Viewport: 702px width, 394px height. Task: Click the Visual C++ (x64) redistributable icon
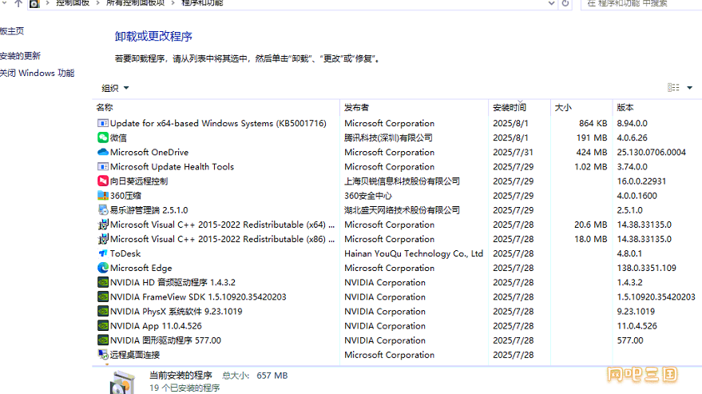[103, 225]
